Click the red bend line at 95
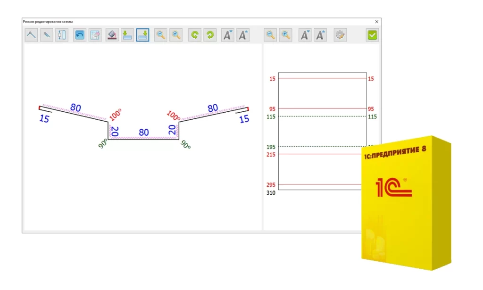This screenshot has width=483, height=290. coord(323,108)
